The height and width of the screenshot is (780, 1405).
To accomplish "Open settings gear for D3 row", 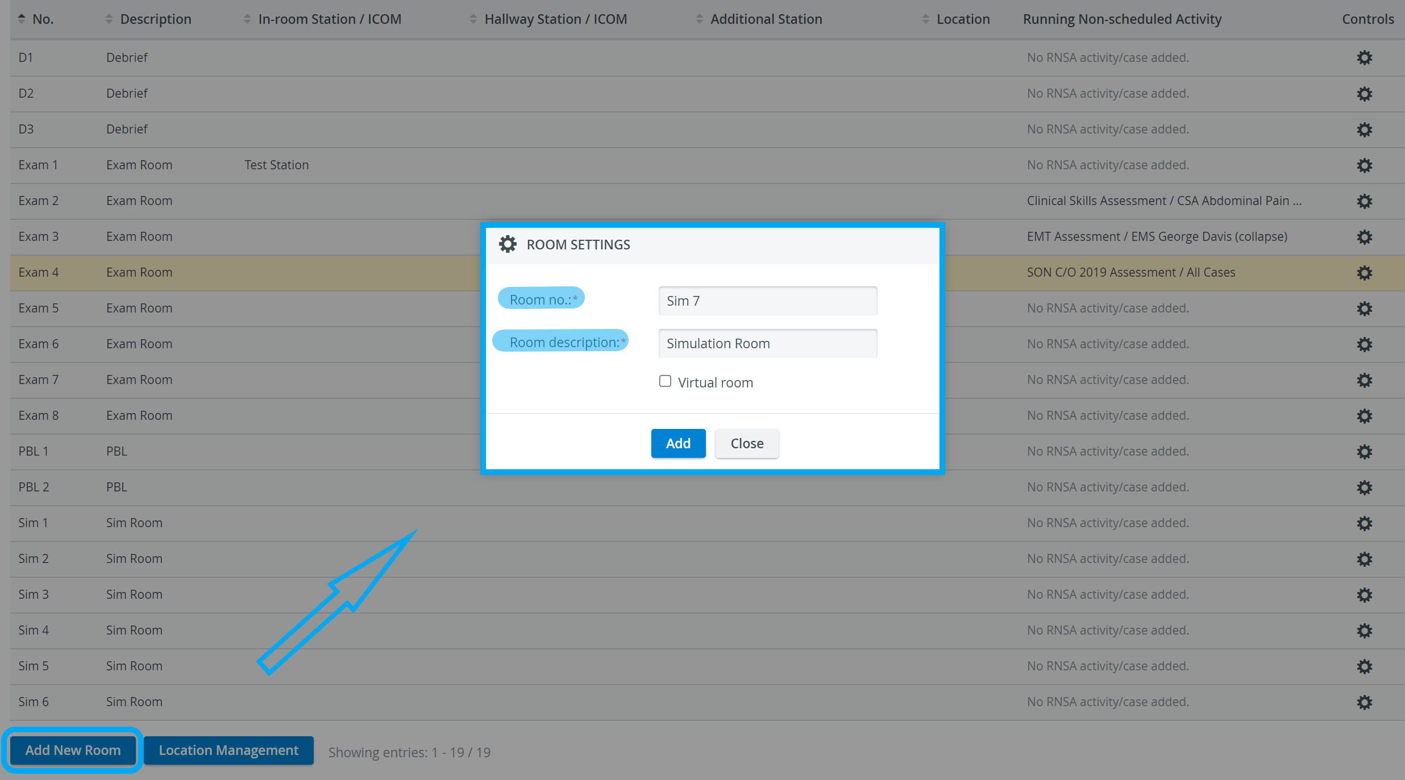I will click(1364, 130).
